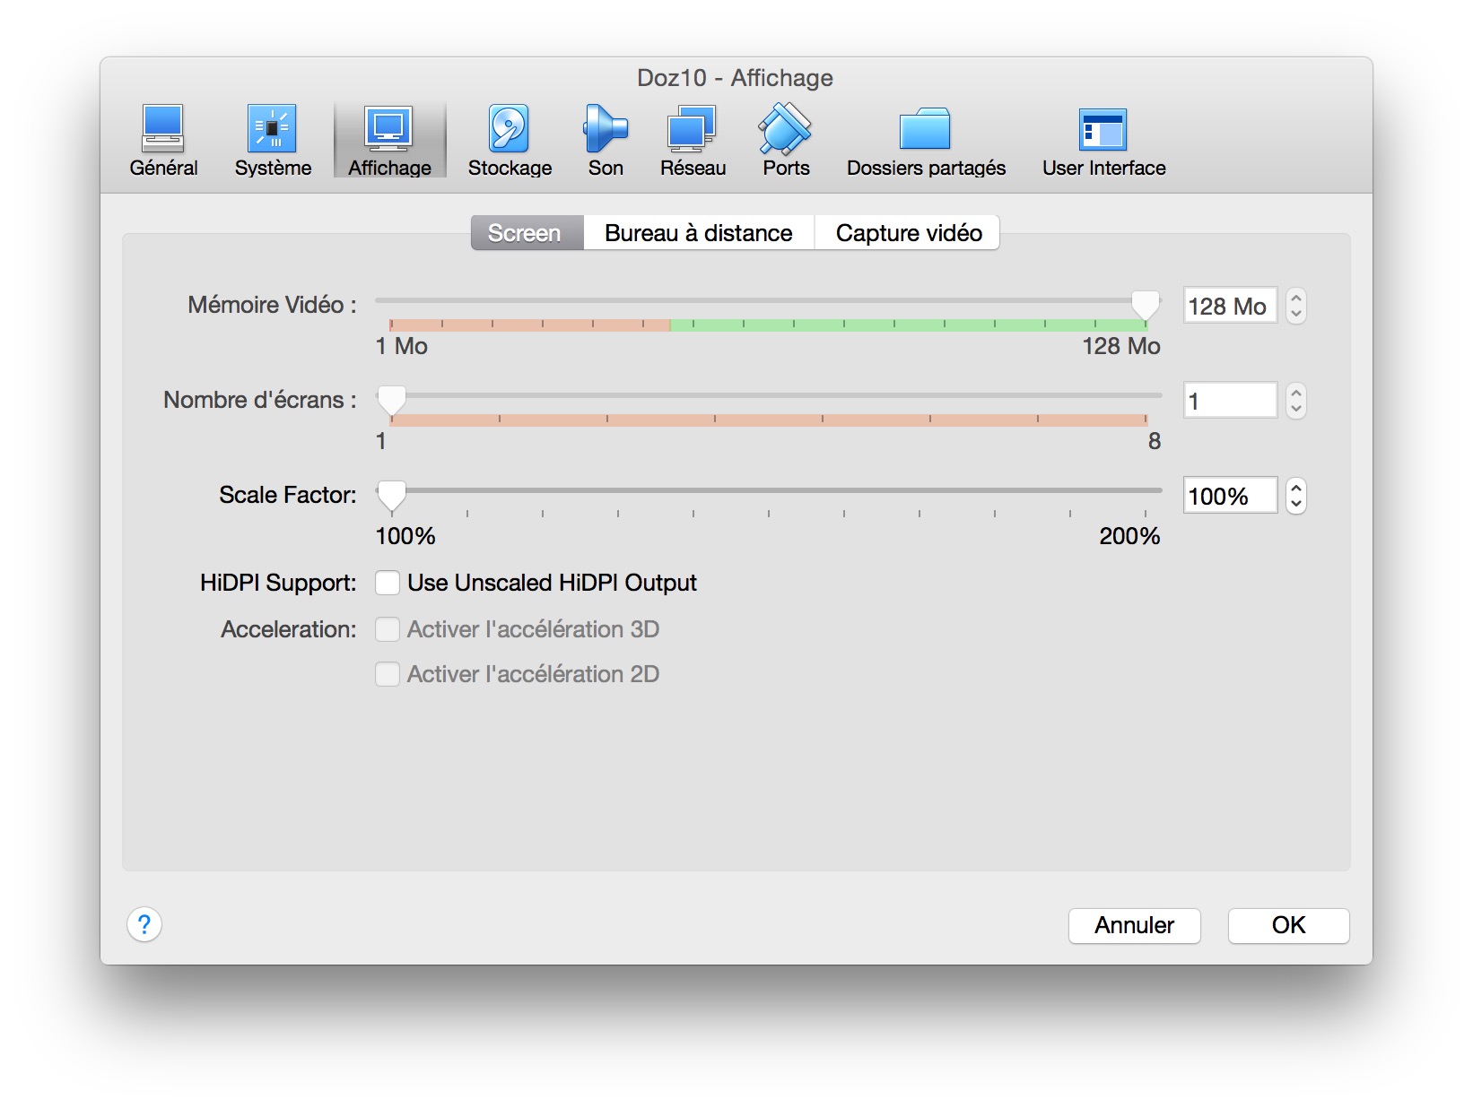
Task: Click the Nombre d'écrans slider handle
Action: [391, 400]
